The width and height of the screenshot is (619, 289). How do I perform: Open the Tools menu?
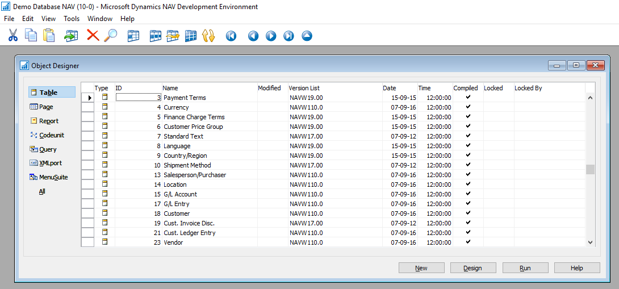(72, 19)
